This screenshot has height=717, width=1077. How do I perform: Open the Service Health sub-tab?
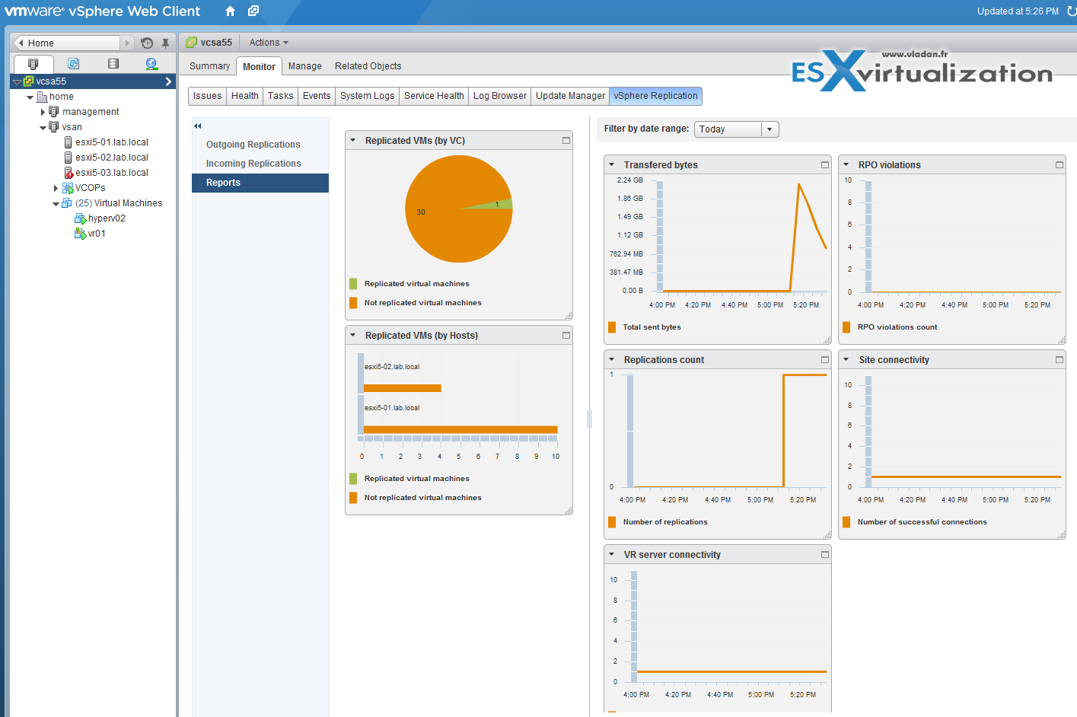[434, 96]
